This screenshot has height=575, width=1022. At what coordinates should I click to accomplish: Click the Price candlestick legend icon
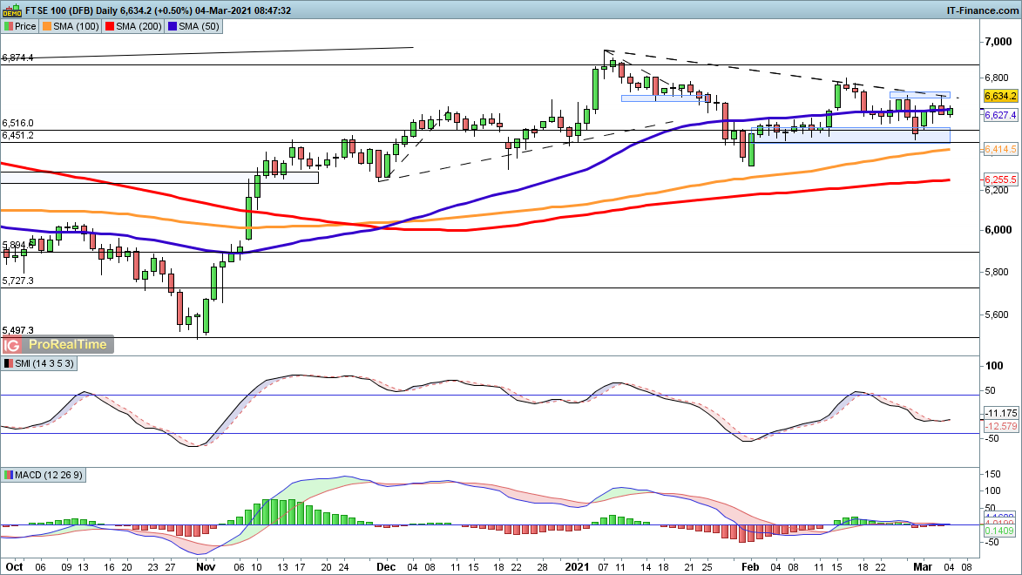tap(8, 27)
